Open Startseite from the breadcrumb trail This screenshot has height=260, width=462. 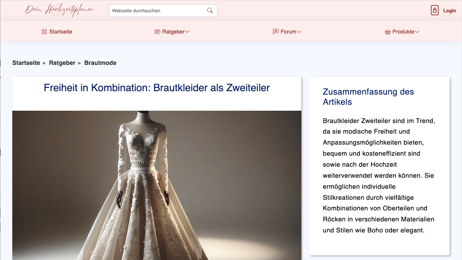coord(26,62)
